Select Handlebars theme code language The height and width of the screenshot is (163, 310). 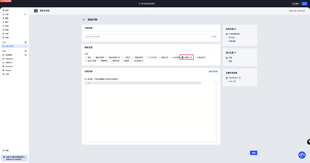(x=227, y=78)
